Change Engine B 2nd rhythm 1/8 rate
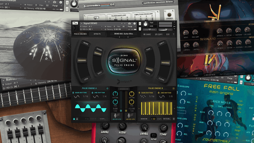Screen dimensions: 254x143 tap(171, 97)
